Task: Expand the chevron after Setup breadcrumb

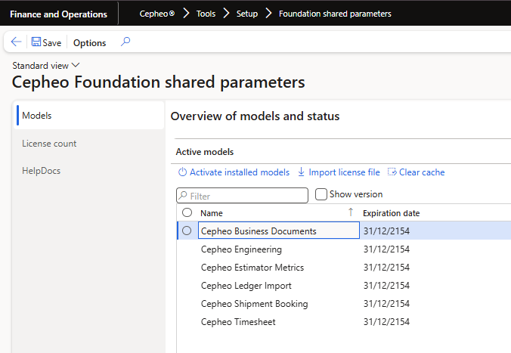Action: pyautogui.click(x=268, y=14)
